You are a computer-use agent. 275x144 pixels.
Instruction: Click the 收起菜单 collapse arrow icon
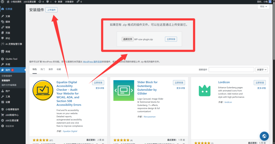point(3,126)
